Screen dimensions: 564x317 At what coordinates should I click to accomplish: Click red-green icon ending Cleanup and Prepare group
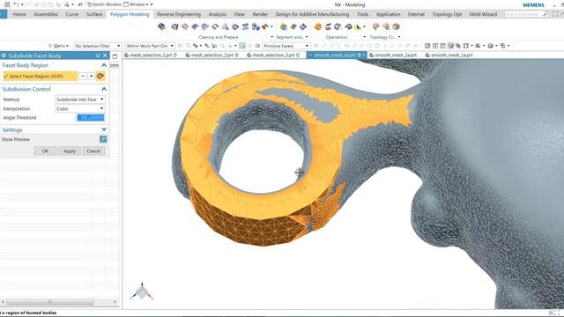click(265, 26)
